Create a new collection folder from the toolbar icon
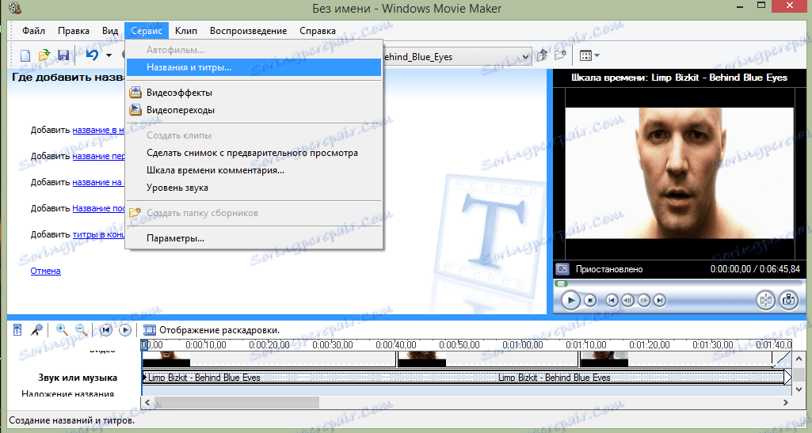The height and width of the screenshot is (433, 812). coord(560,55)
